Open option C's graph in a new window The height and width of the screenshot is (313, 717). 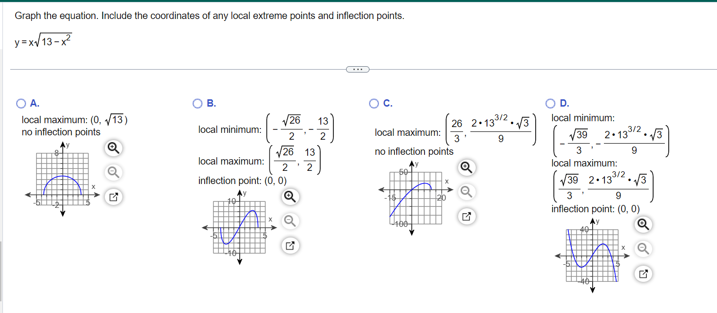[x=466, y=217]
